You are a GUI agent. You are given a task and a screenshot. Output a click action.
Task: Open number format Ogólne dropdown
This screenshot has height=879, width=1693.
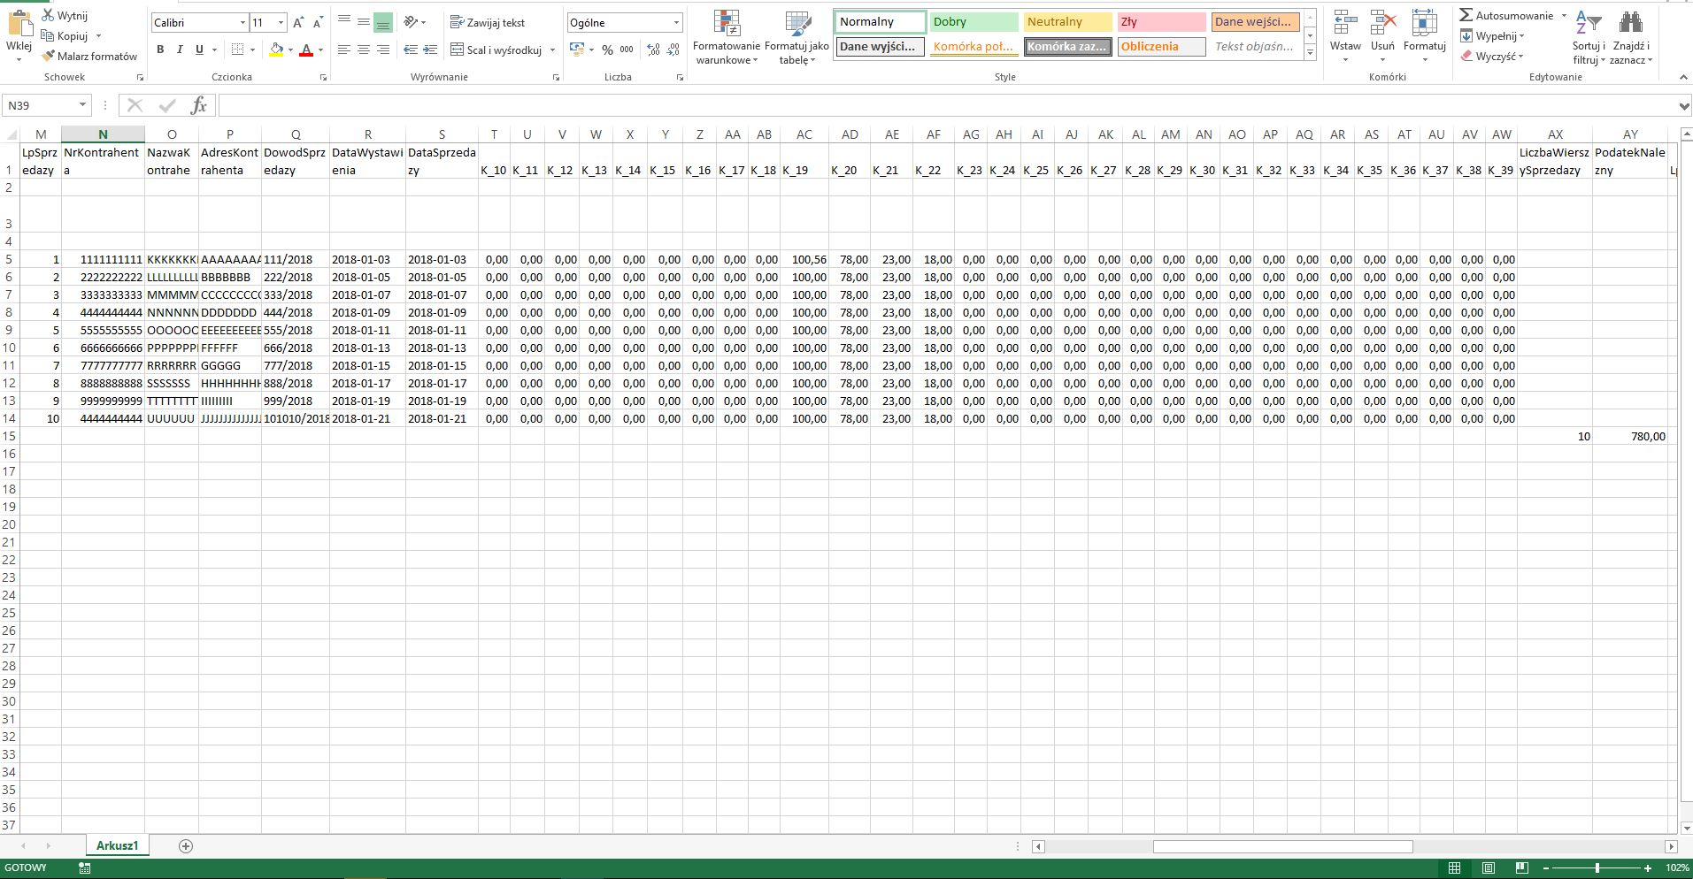tap(676, 22)
